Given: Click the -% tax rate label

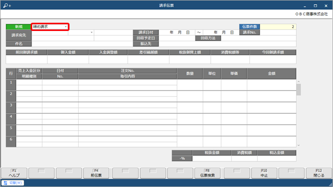Looking at the screenshot, I should [x=182, y=159].
